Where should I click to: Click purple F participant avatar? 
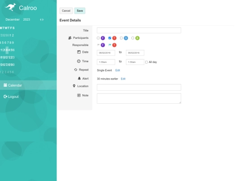tap(103, 38)
